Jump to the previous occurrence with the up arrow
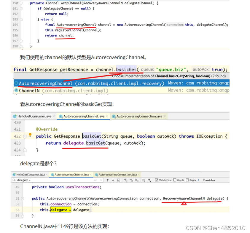 click(x=108, y=180)
